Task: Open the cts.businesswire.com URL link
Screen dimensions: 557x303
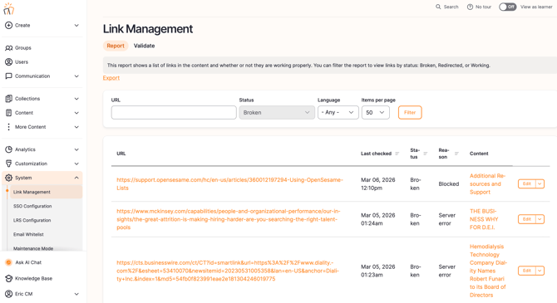Action: (x=228, y=271)
